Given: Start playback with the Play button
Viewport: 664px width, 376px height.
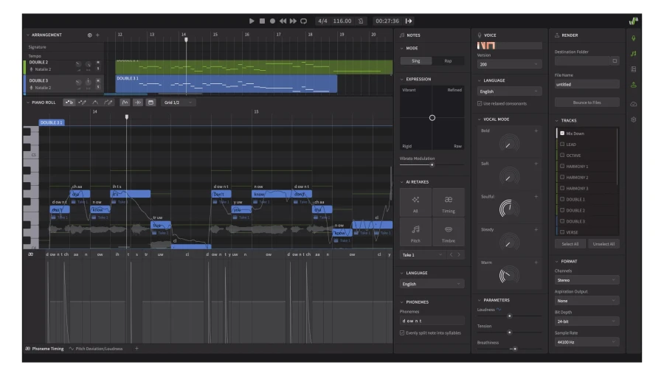Looking at the screenshot, I should pos(252,21).
